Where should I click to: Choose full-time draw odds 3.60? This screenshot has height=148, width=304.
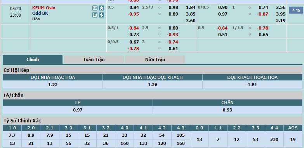pyautogui.click(x=191, y=21)
